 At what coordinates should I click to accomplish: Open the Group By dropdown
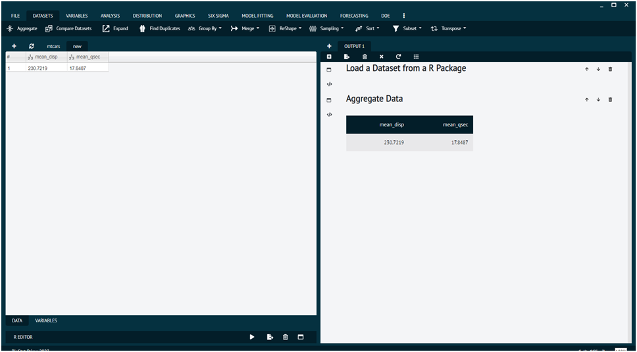pyautogui.click(x=205, y=28)
